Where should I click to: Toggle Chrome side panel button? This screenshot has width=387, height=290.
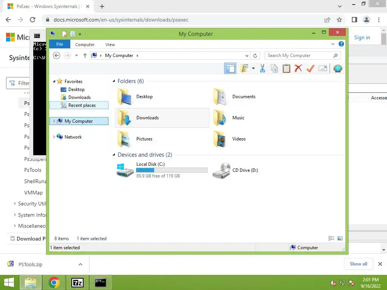coord(354,20)
